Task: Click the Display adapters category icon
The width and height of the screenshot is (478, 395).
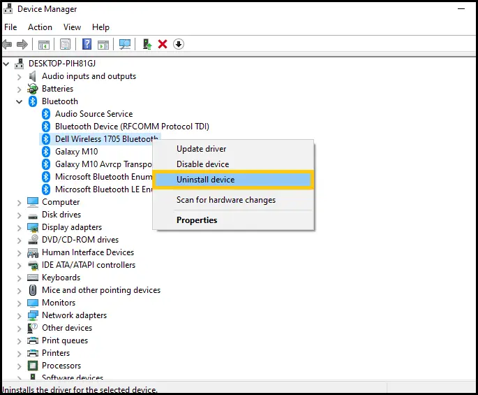Action: 33,227
